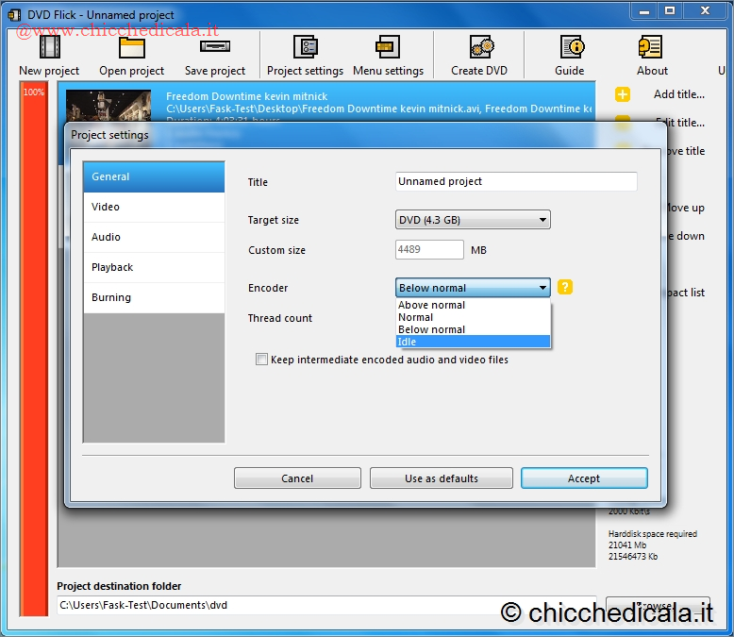This screenshot has width=734, height=637.
Task: Click the New project toolbar icon
Action: click(x=49, y=49)
